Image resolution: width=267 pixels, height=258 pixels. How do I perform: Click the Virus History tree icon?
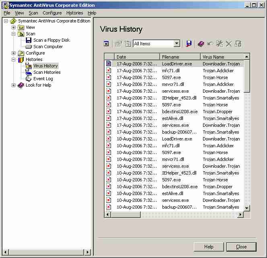click(29, 66)
